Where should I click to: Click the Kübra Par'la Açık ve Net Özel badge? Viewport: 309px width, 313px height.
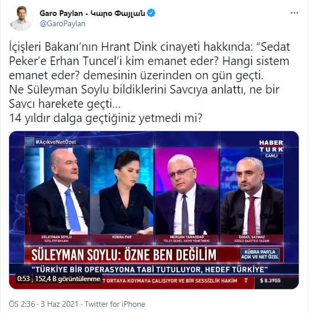pyautogui.click(x=260, y=254)
